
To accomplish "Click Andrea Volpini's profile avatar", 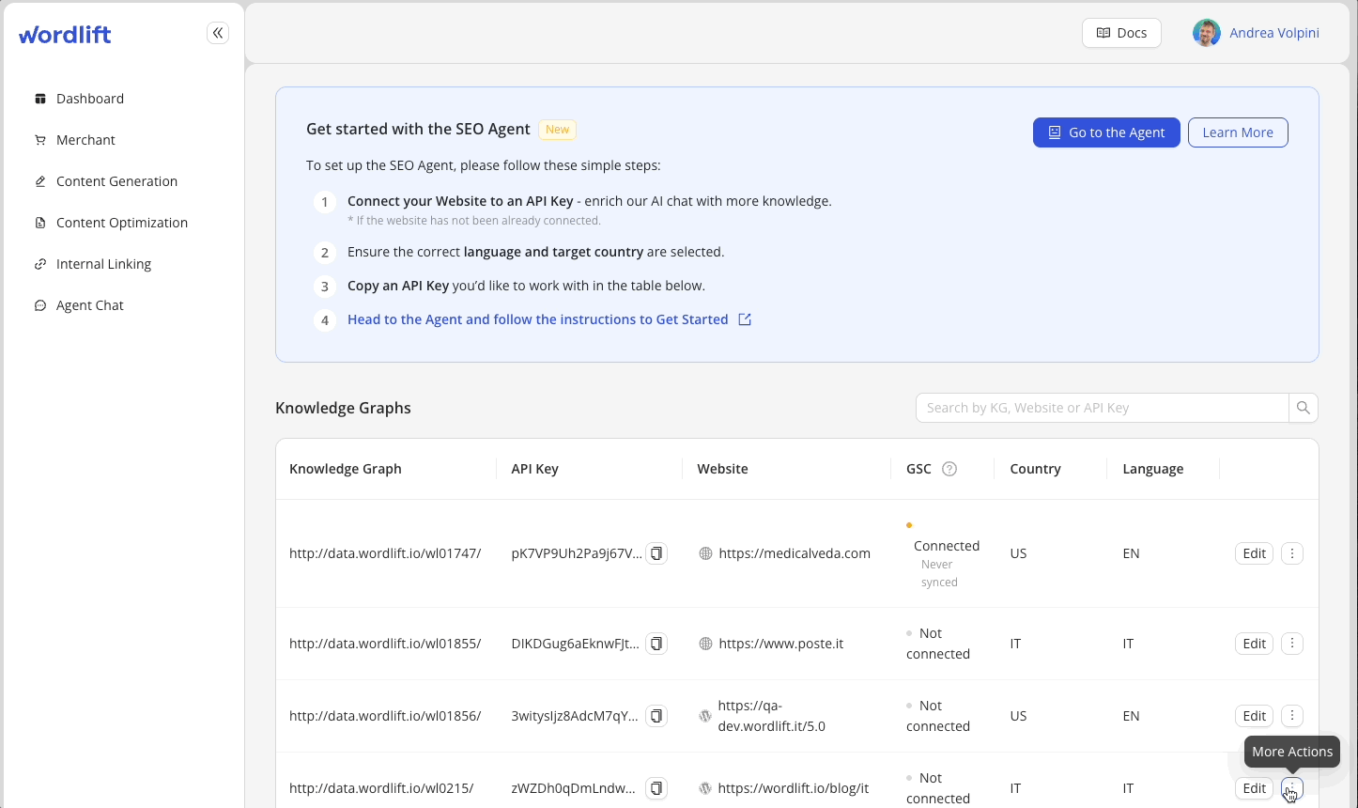I will [x=1207, y=33].
